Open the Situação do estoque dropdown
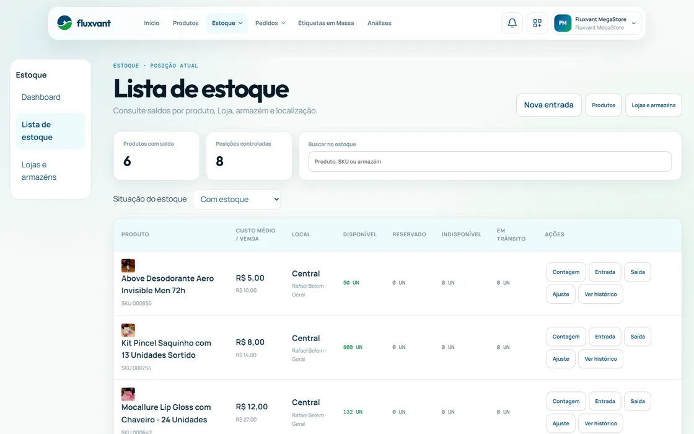 237,199
